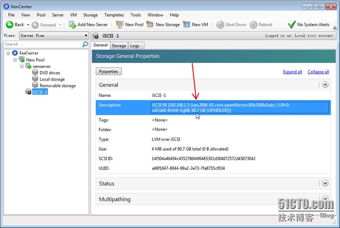The width and height of the screenshot is (340, 228).
Task: Switch to the Logs tab
Action: coord(135,46)
